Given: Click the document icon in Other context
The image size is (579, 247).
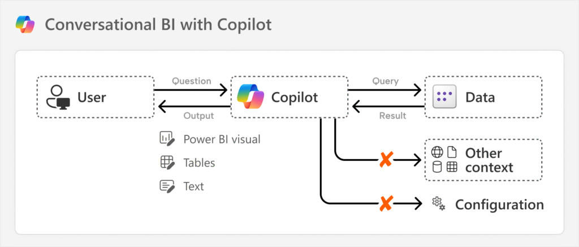Looking at the screenshot, I should coord(452,152).
